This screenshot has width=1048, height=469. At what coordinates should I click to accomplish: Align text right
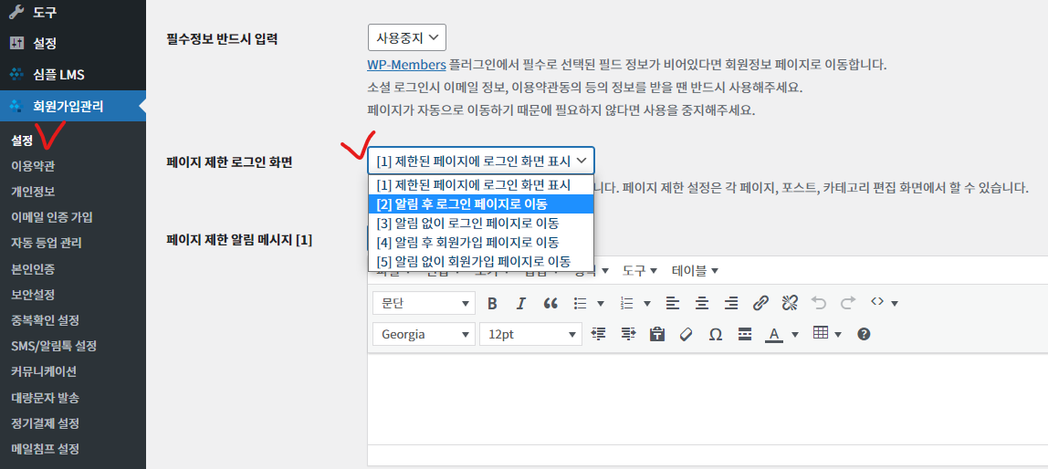731,303
